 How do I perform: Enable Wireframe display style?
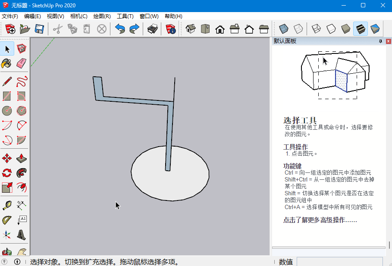pyautogui.click(x=316, y=29)
